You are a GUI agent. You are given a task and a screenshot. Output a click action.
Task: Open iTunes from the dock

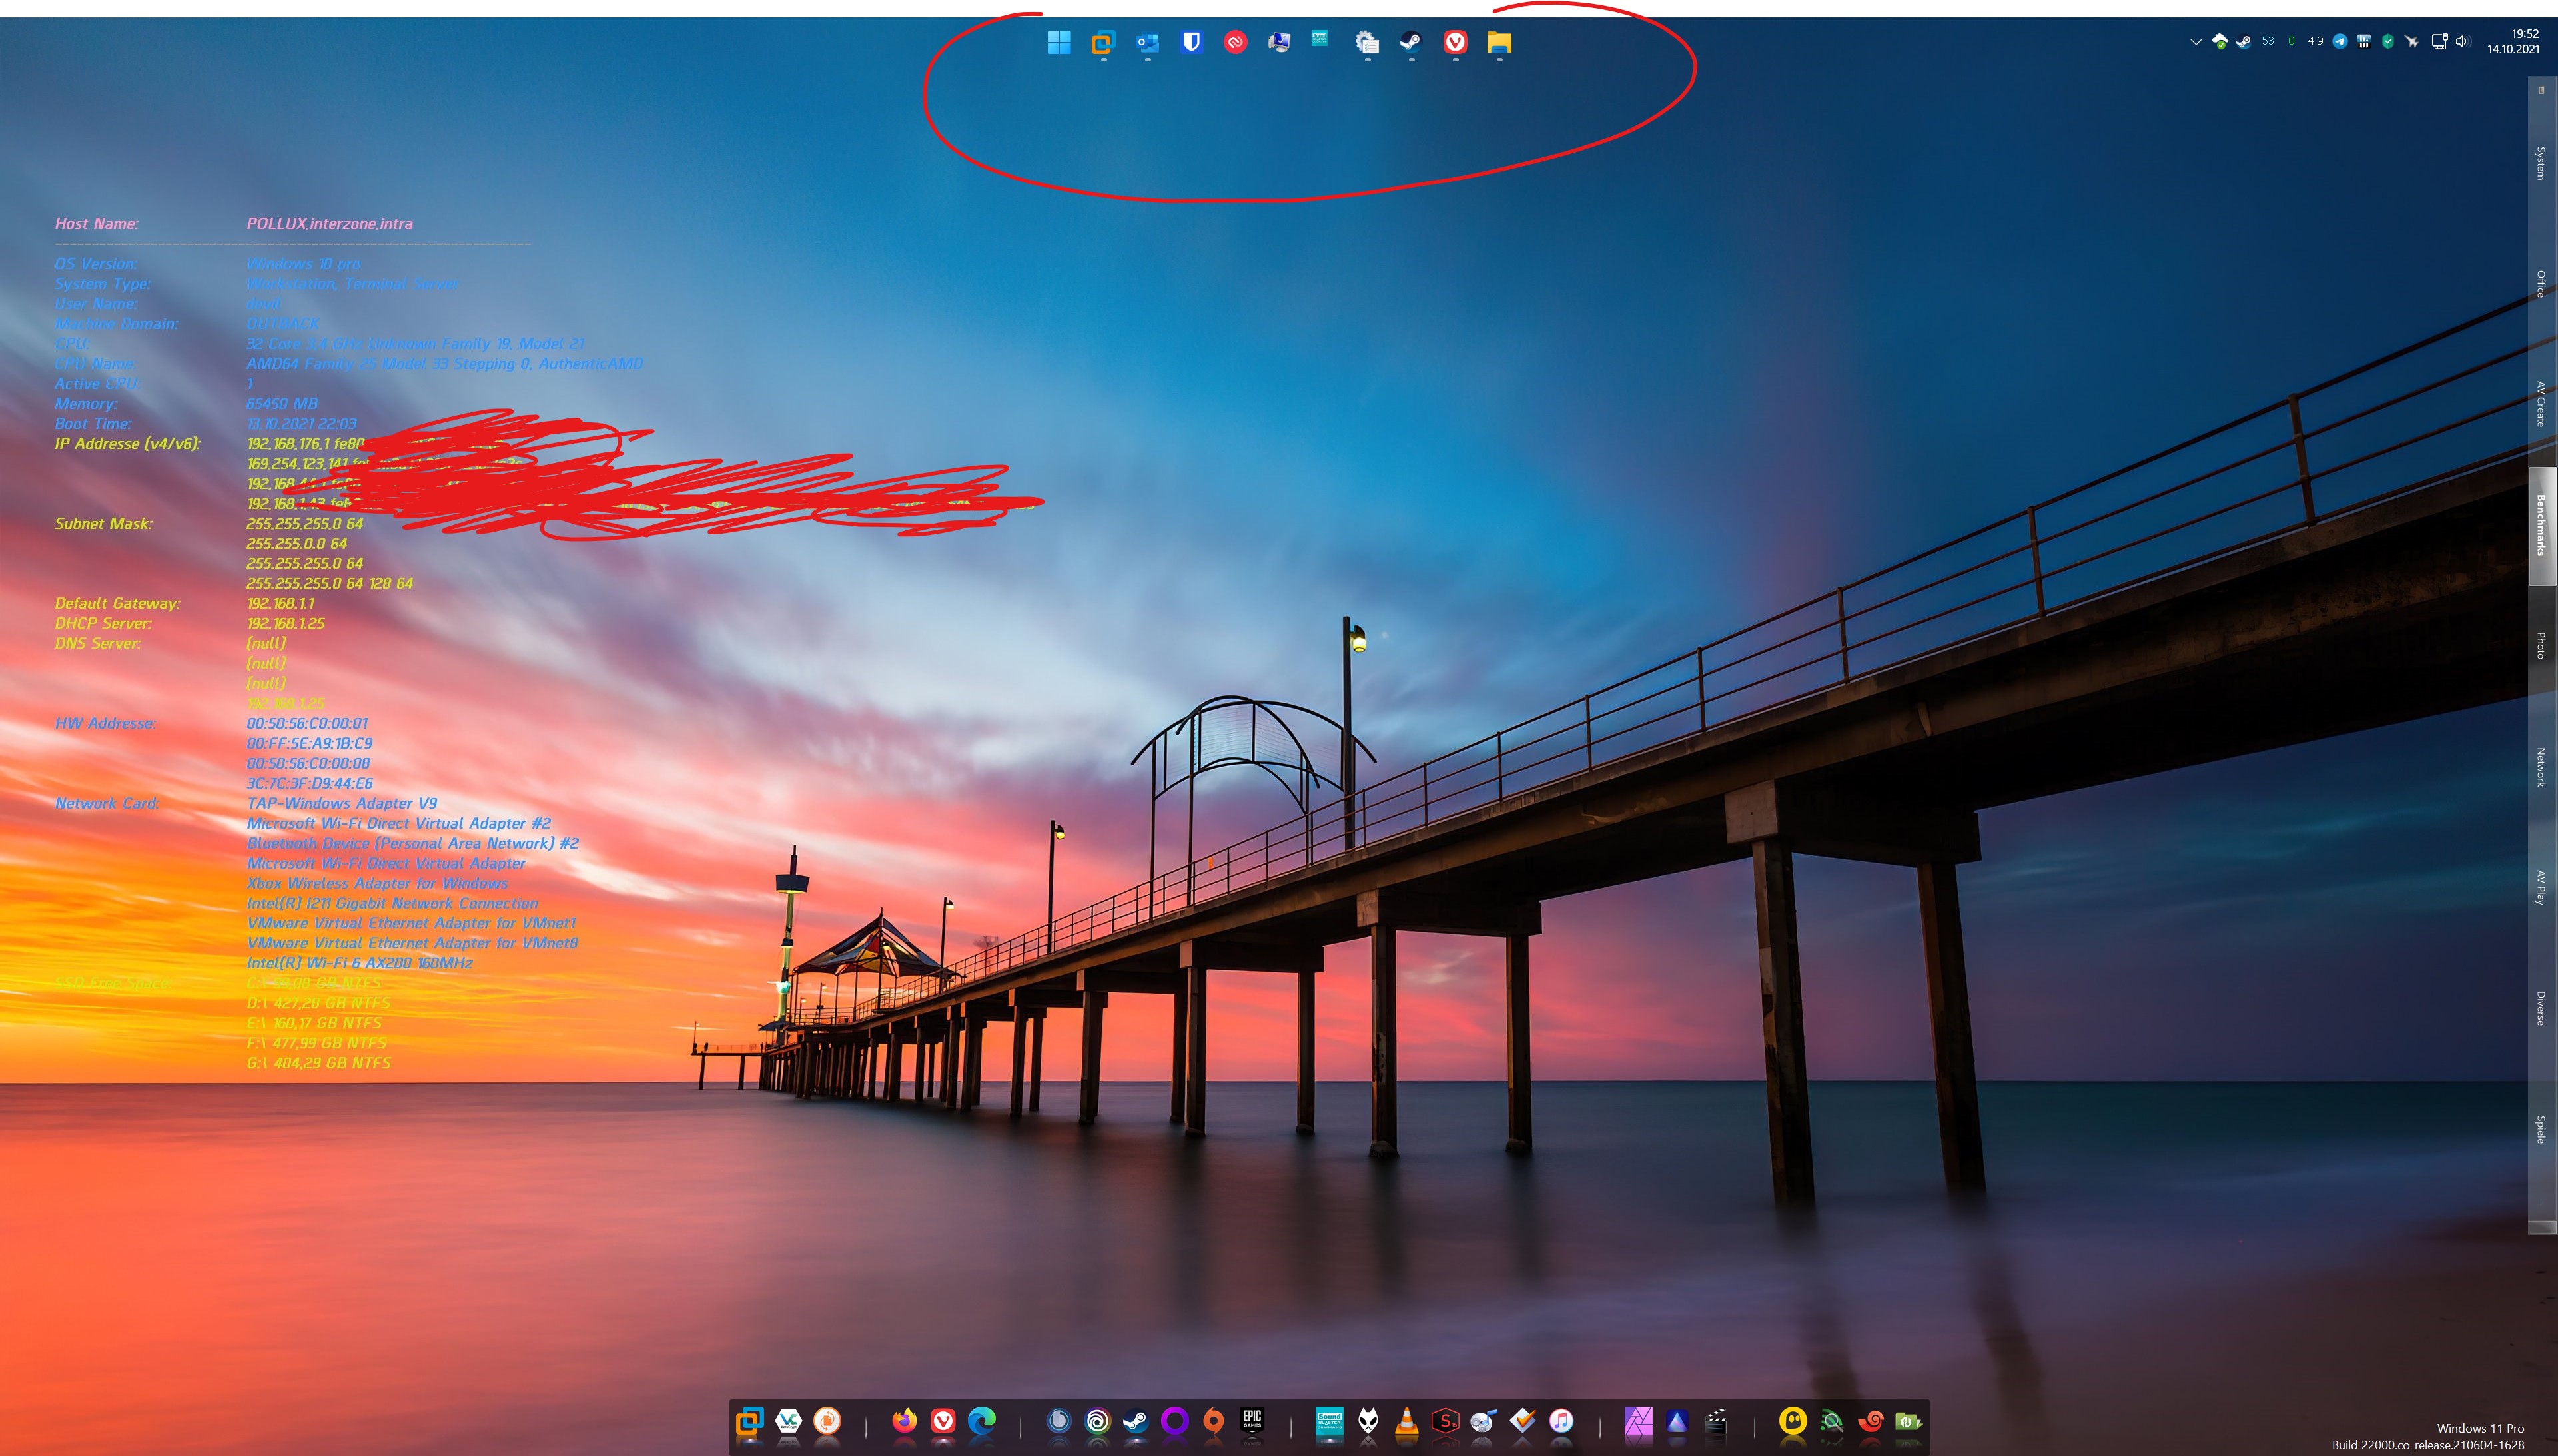1561,1421
